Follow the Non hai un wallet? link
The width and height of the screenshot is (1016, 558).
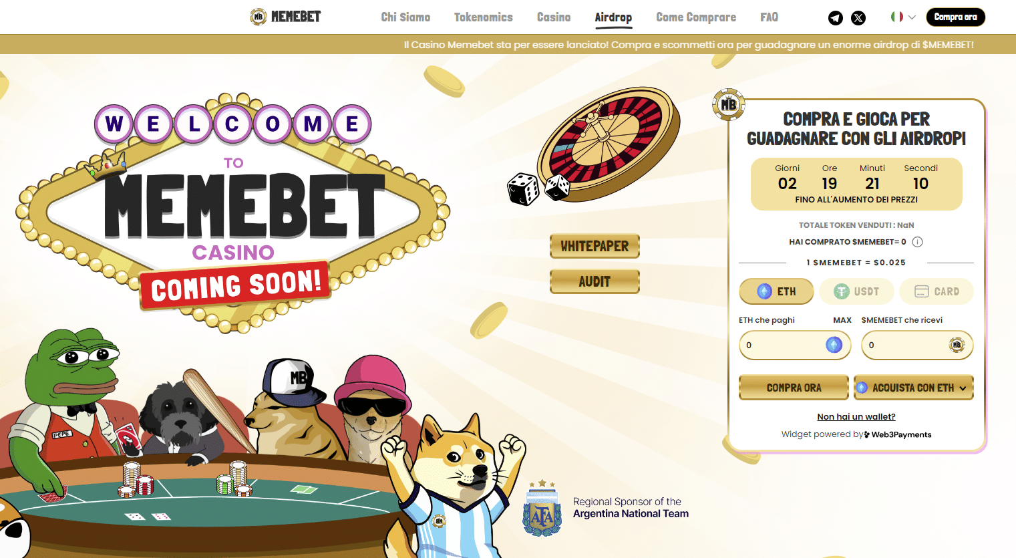(856, 416)
